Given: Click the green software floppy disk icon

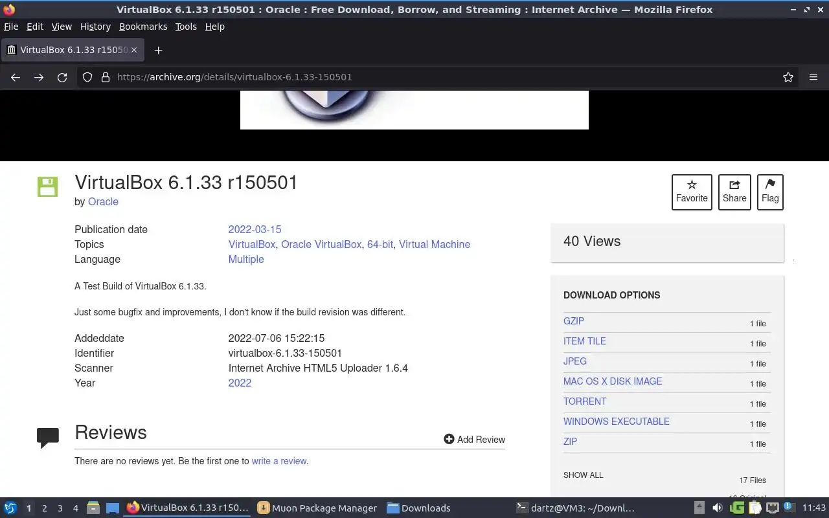Looking at the screenshot, I should point(47,186).
